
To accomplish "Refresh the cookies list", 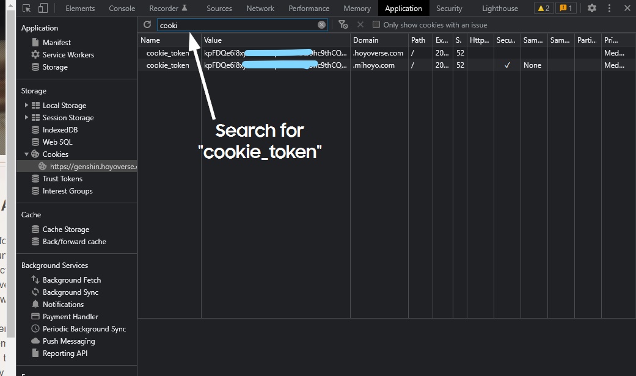I will point(147,24).
